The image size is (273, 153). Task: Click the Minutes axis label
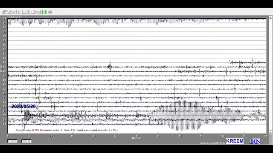coord(136,138)
